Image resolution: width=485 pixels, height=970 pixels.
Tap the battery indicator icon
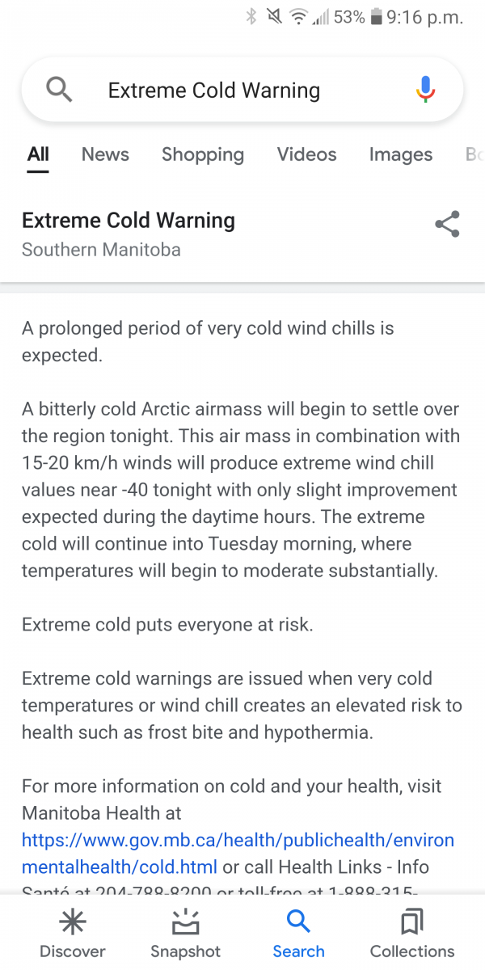pyautogui.click(x=376, y=18)
